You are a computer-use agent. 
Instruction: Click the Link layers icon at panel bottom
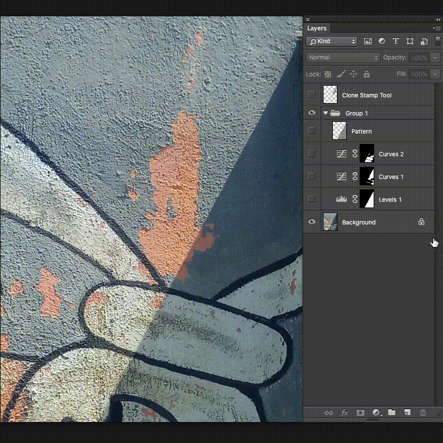pos(328,413)
